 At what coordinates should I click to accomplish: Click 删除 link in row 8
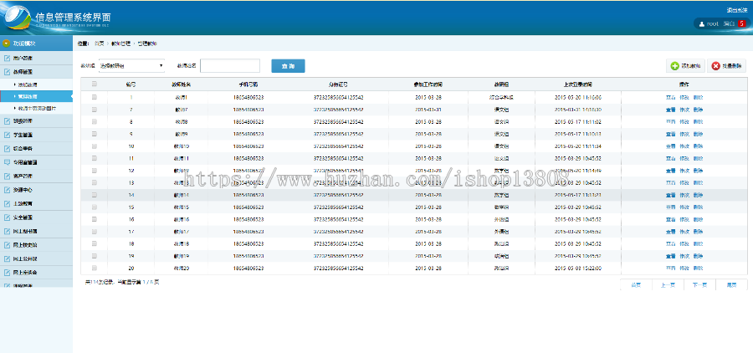pyautogui.click(x=699, y=121)
